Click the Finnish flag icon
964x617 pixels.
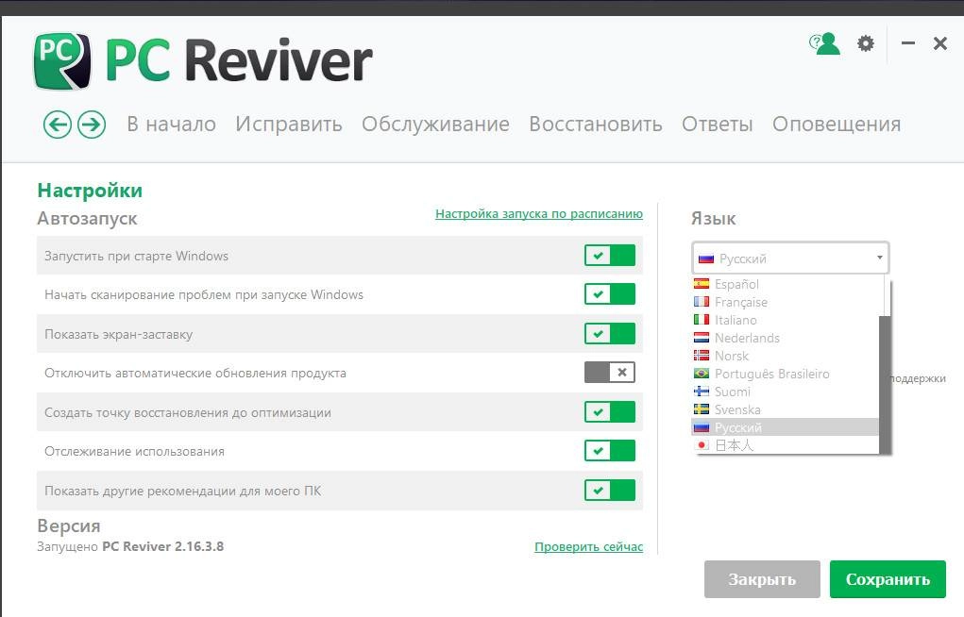pos(702,391)
